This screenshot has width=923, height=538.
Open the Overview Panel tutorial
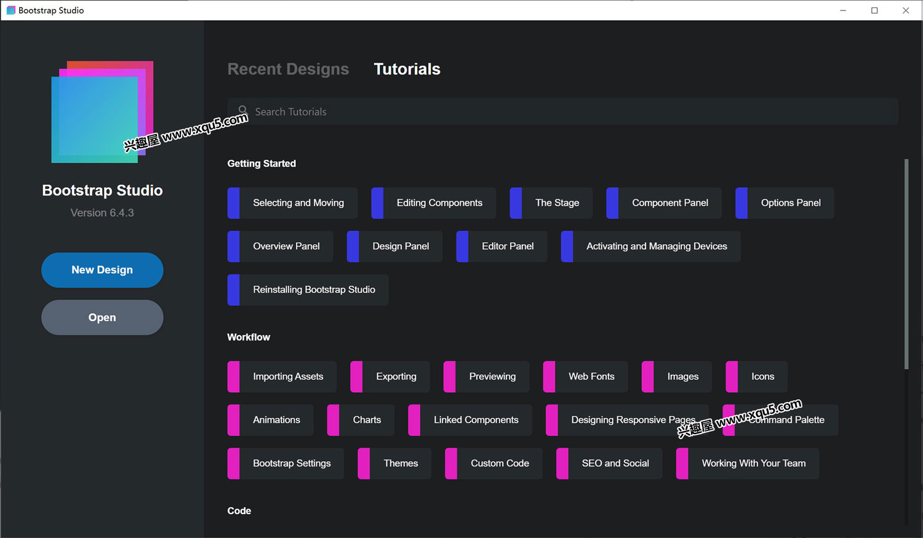tap(280, 247)
